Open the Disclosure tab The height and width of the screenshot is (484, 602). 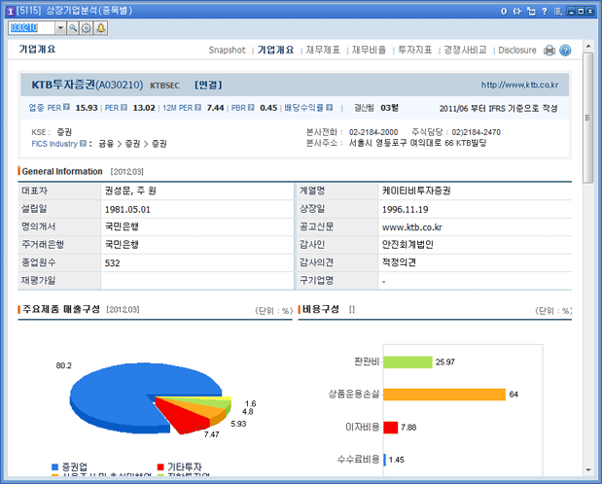click(516, 50)
